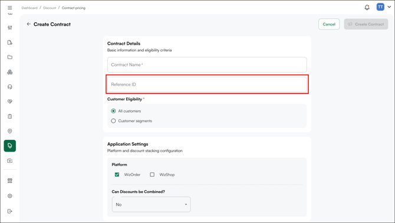
Task: Check the WizShop platform checkbox
Action: coord(152,175)
